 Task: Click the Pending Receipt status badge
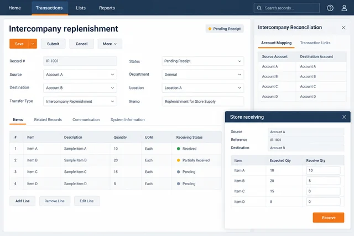pos(225,29)
